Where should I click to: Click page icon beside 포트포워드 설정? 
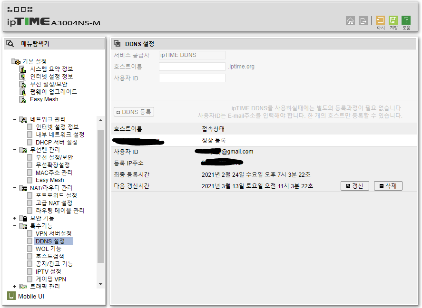pyautogui.click(x=30, y=195)
